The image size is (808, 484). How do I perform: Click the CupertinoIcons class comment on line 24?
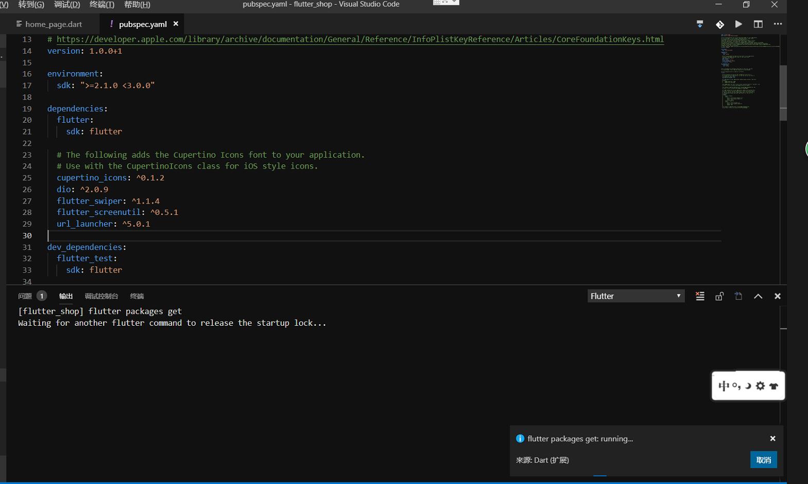click(187, 166)
